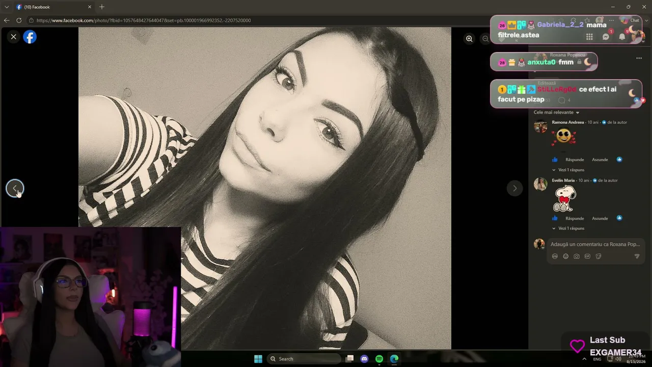Reply to Evelin Maria's comment with Răspunde

[x=575, y=218]
